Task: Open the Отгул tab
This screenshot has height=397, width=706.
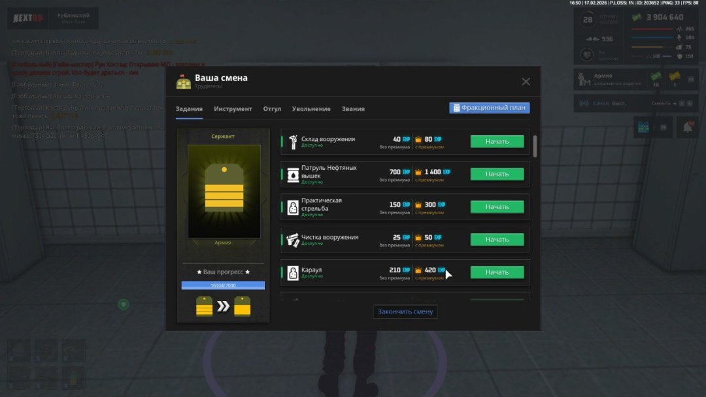Action: click(x=272, y=109)
